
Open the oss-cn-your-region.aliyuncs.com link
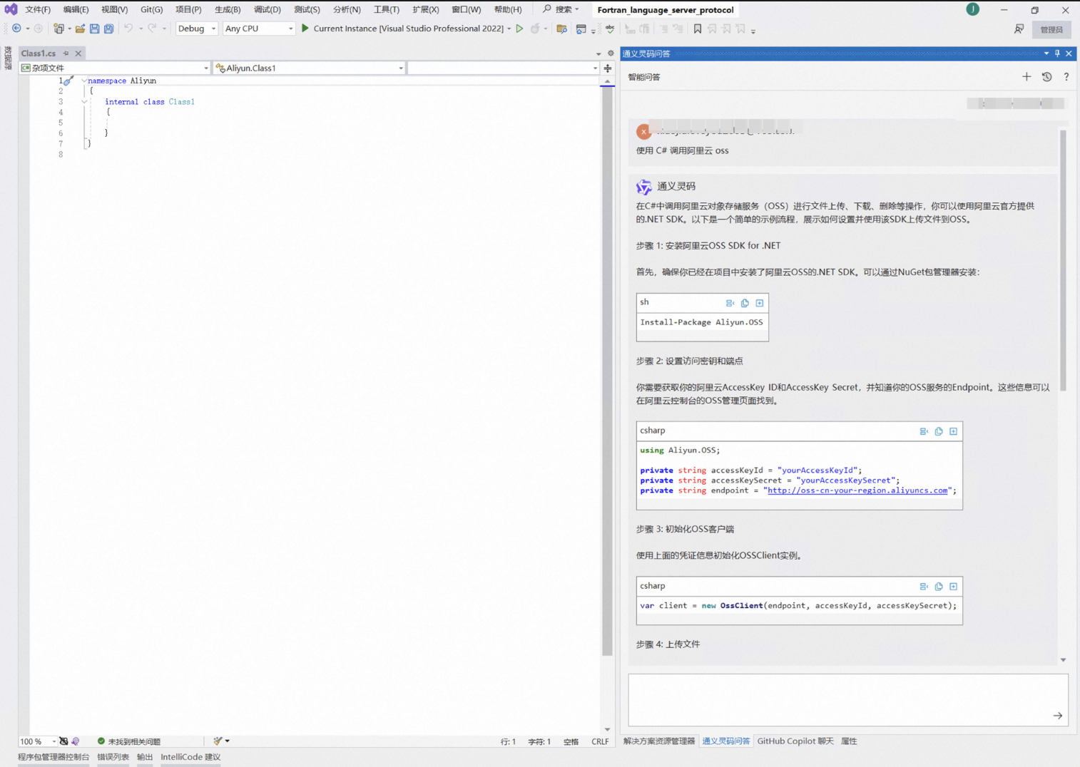point(857,490)
